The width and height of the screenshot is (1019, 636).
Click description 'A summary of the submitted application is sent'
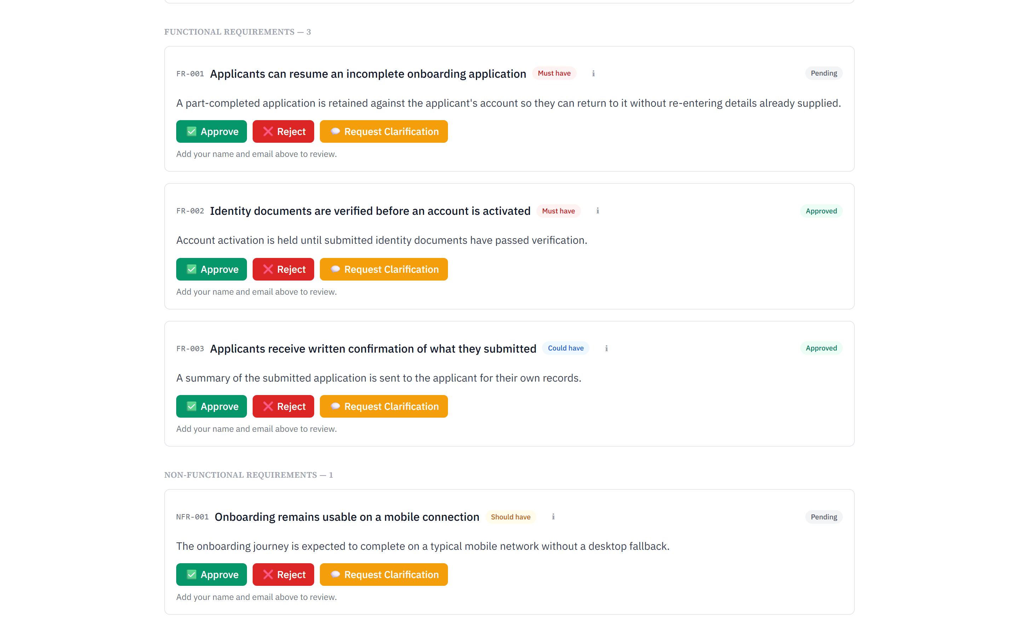tap(379, 378)
